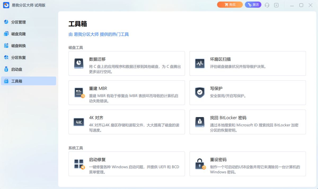Click the 购买 button
The width and height of the screenshot is (318, 189).
coord(230,5)
